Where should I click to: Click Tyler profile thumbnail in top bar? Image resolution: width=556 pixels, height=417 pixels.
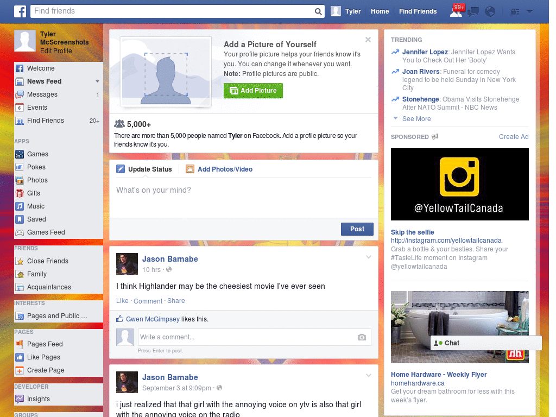pyautogui.click(x=336, y=11)
